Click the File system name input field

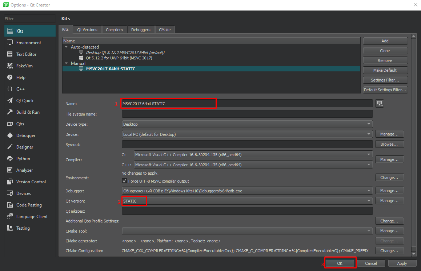pos(247,114)
